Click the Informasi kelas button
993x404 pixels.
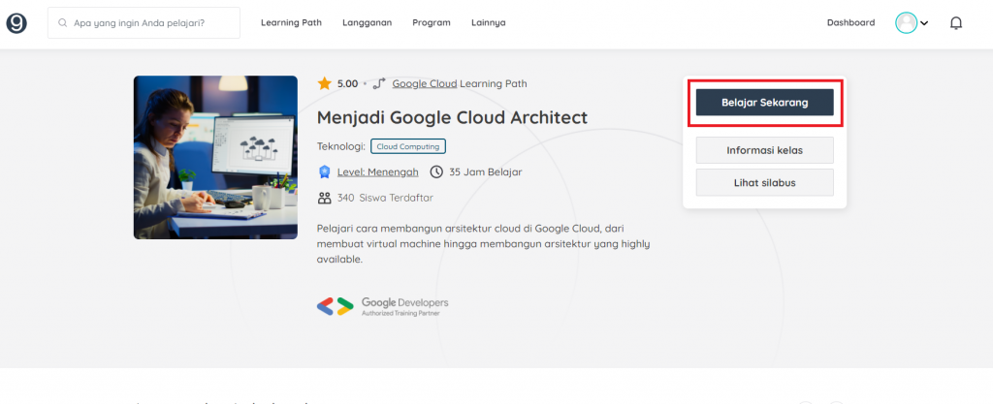764,150
